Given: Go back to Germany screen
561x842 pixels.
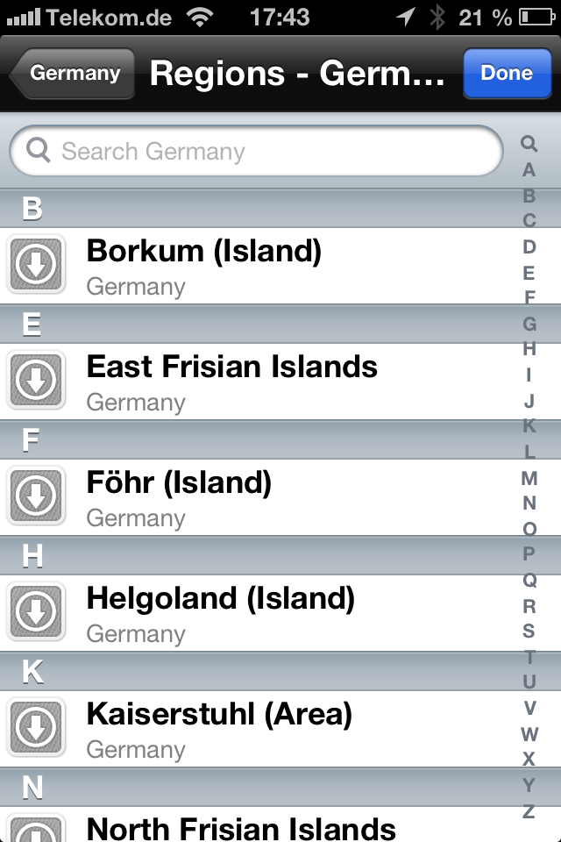Looking at the screenshot, I should 74,73.
